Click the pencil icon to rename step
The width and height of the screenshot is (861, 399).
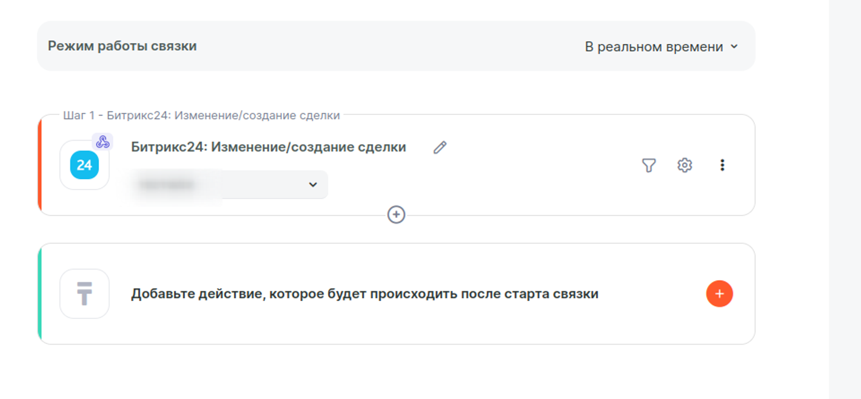(x=440, y=148)
